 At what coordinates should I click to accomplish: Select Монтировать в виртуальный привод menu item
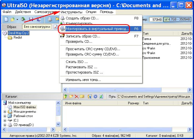coord(97,29)
